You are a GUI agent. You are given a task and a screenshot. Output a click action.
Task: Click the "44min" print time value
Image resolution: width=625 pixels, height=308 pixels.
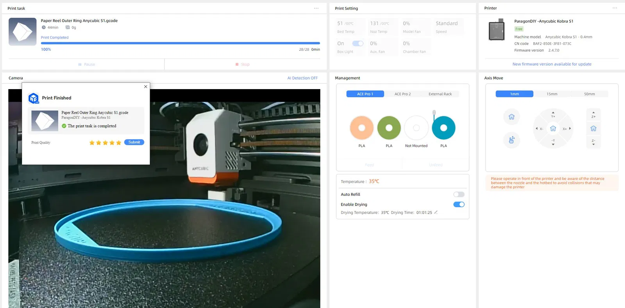click(53, 27)
